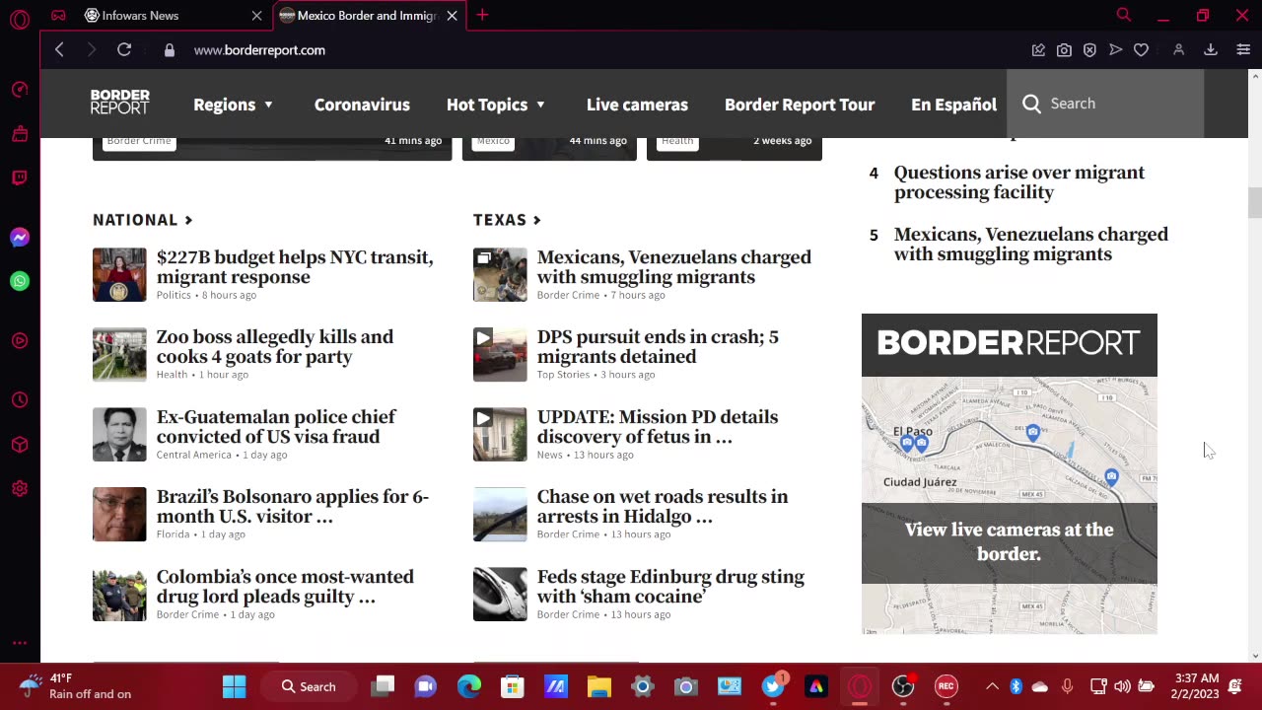Screen dimensions: 1262x710
Task: Close the Mexico Border and Immigration tab
Action: (452, 16)
